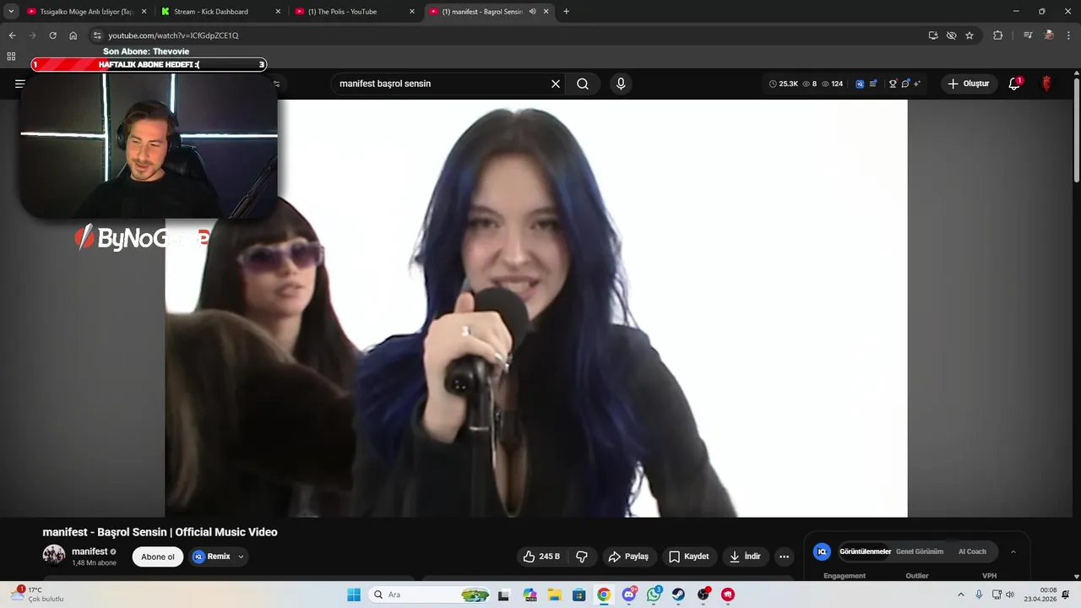This screenshot has width=1081, height=608.
Task: Open Chrome apps grid in bookmarks bar
Action: tap(11, 57)
